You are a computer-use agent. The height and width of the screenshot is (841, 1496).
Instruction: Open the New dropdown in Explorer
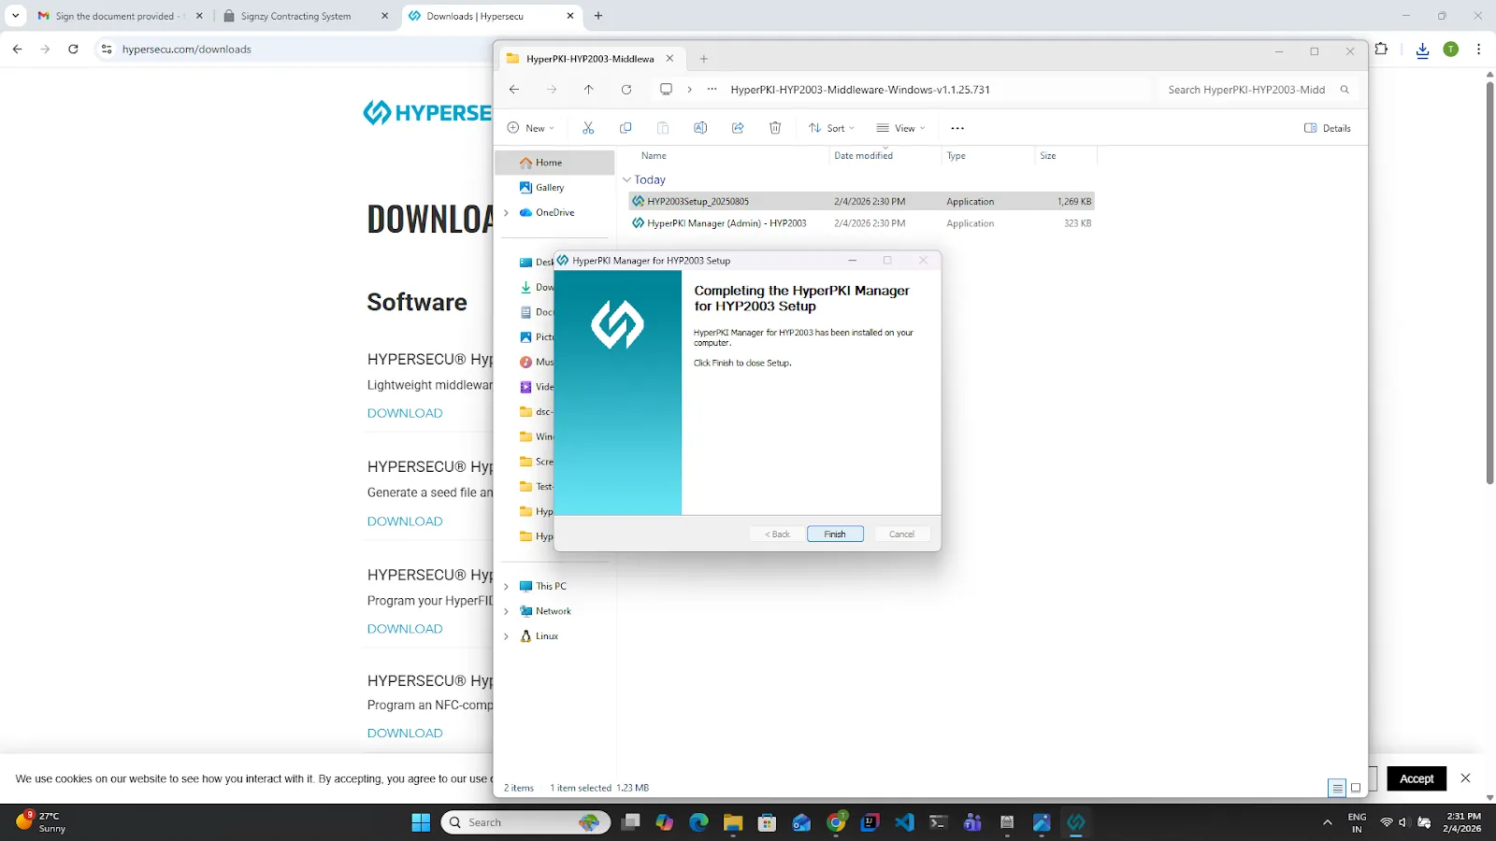click(x=530, y=128)
